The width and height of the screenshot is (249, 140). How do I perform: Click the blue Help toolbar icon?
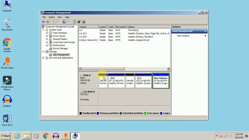tap(64, 22)
